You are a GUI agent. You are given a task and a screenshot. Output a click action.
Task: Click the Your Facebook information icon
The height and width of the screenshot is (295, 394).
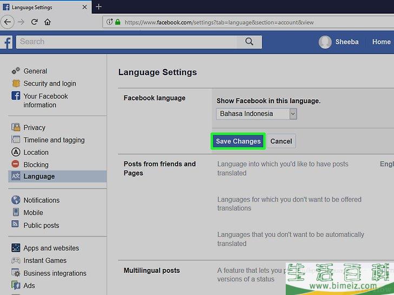coord(16,96)
